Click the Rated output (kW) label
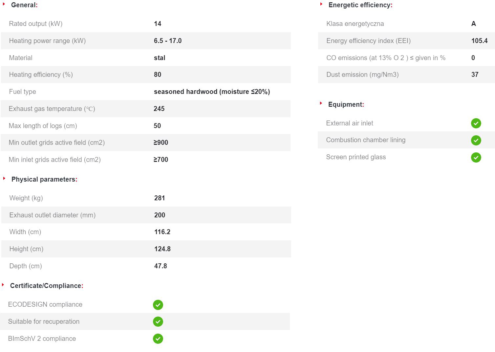This screenshot has height=352, width=495. click(x=36, y=24)
